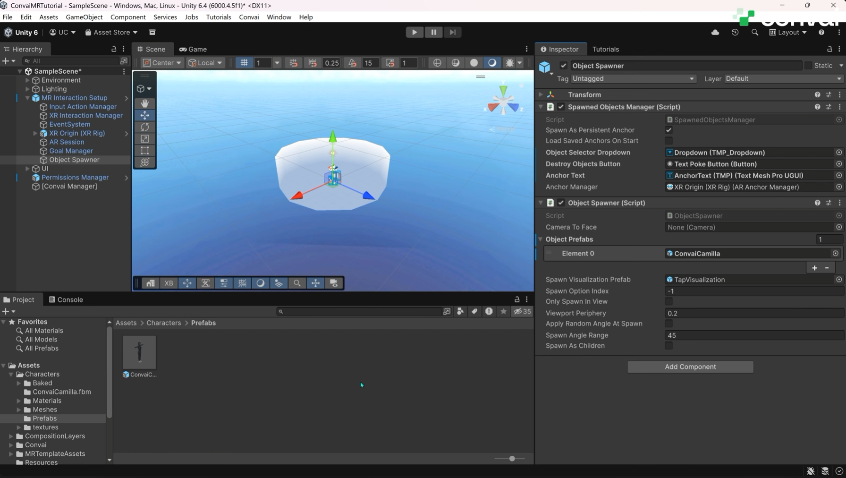The width and height of the screenshot is (846, 478).
Task: Collapse the Object Prefabs list
Action: point(541,239)
